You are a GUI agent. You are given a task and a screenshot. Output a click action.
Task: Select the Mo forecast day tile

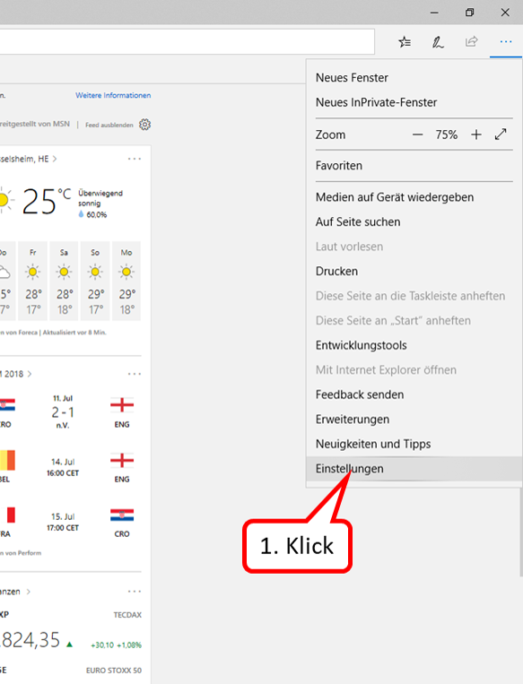point(126,281)
